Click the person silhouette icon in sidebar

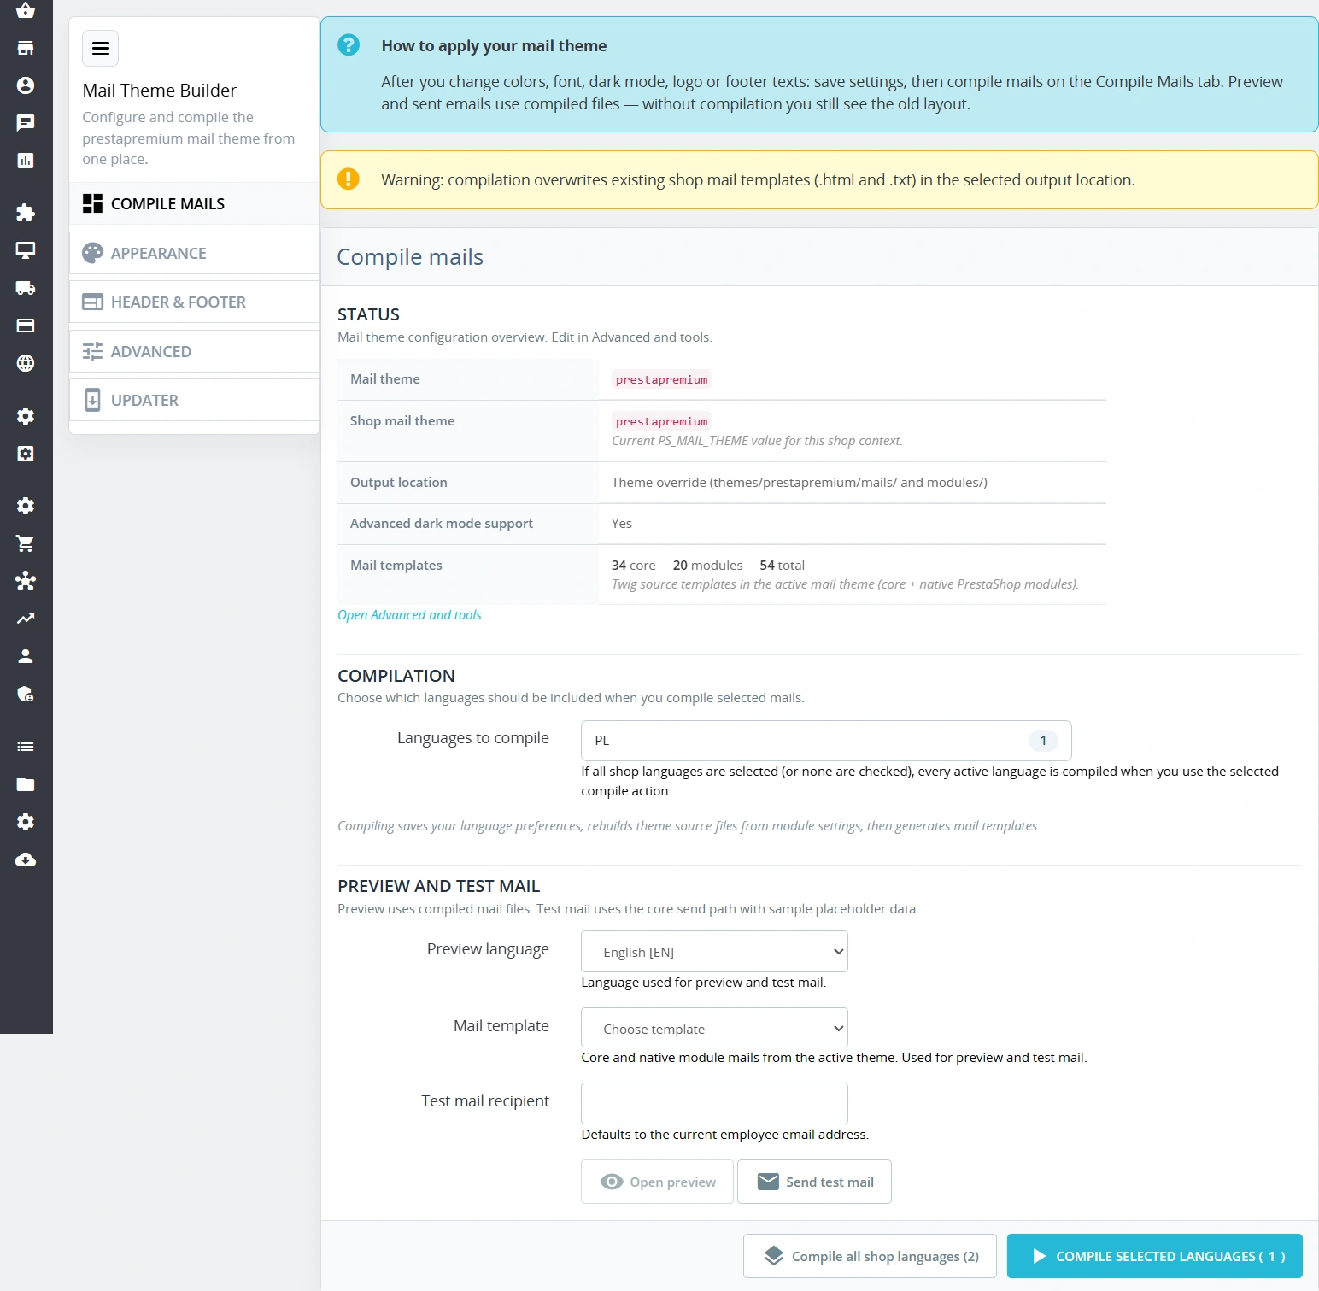coord(26,656)
